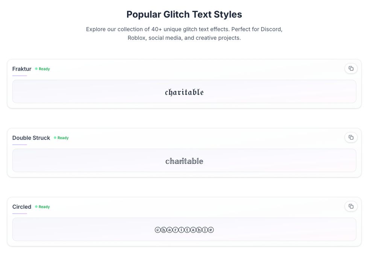The image size is (376, 258).
Task: Copy the Circled styled text
Action: (351, 206)
